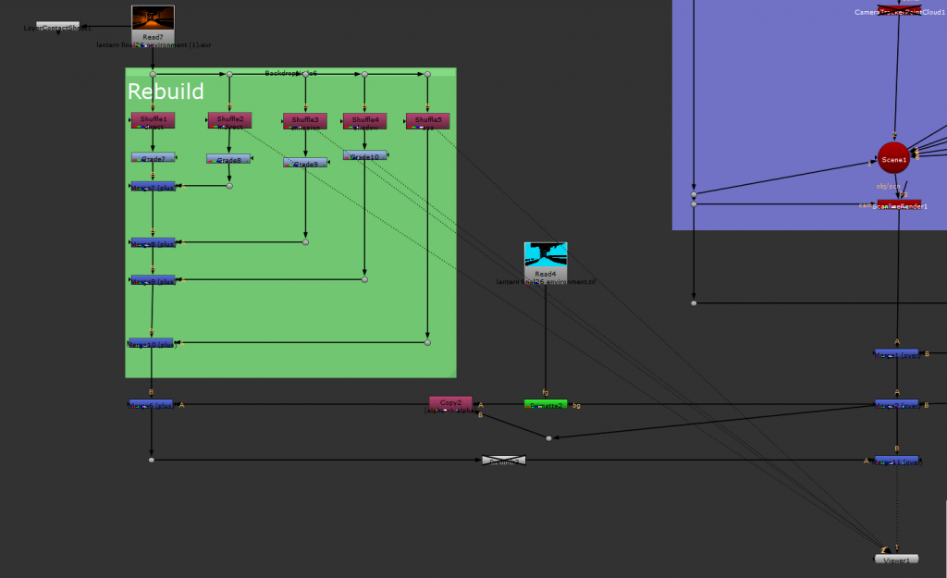
Task: Select the disabled CameraTrackerPointCloud1 node
Action: 899,11
